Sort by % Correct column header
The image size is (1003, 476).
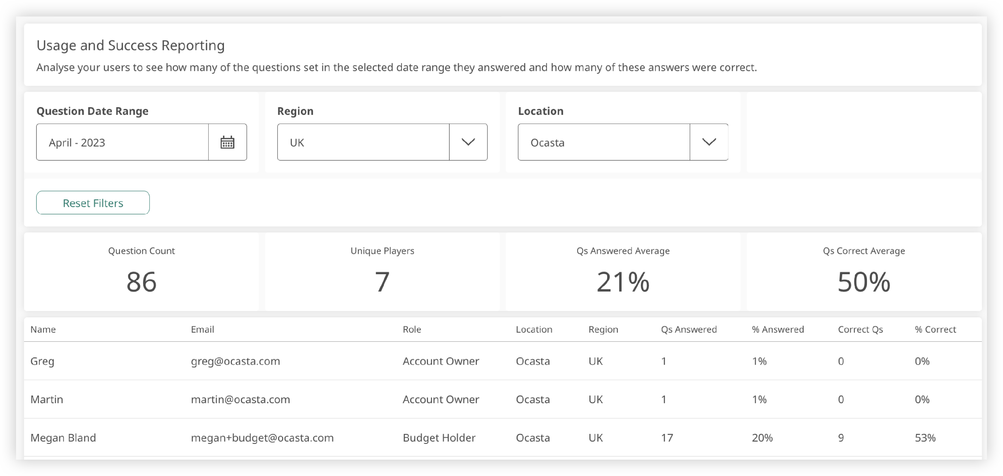(935, 329)
